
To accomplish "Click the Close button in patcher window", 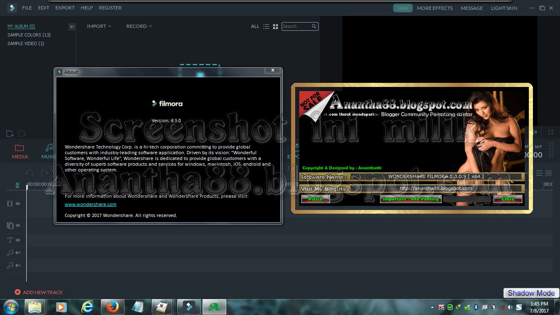I will [508, 199].
